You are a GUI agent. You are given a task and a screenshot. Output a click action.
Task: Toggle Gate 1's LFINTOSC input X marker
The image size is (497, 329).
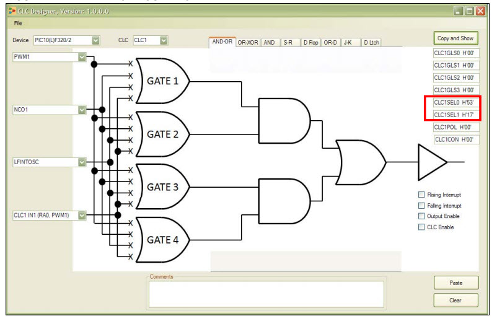tap(130, 87)
